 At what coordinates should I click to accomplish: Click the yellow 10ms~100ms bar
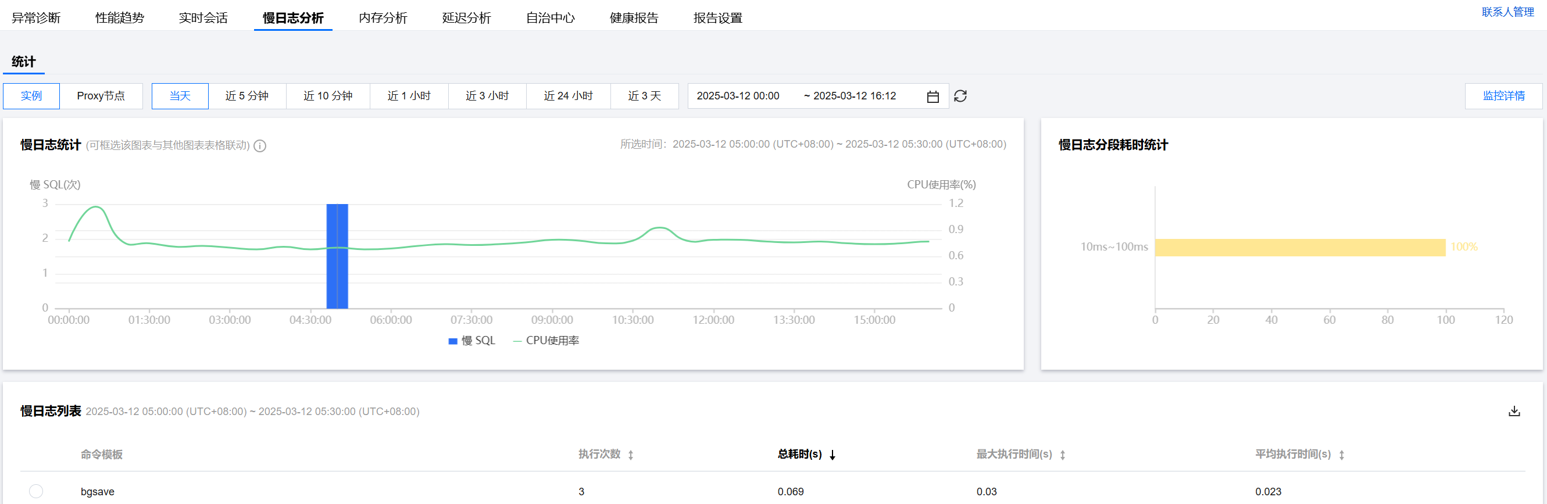coord(1299,248)
